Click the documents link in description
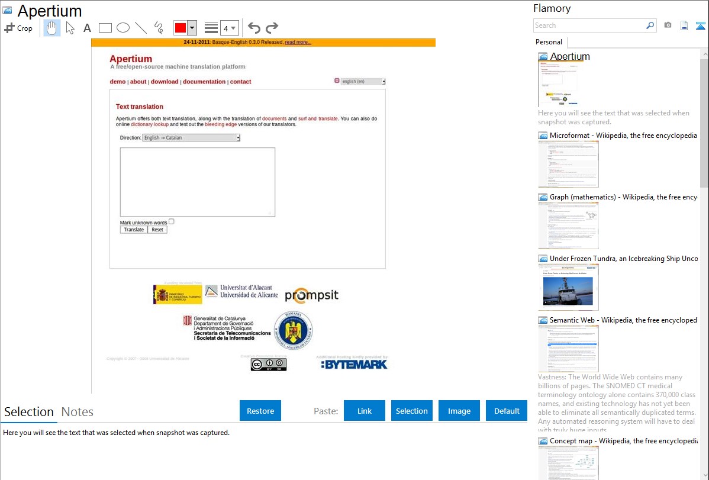This screenshot has height=480, width=709. pos(275,118)
